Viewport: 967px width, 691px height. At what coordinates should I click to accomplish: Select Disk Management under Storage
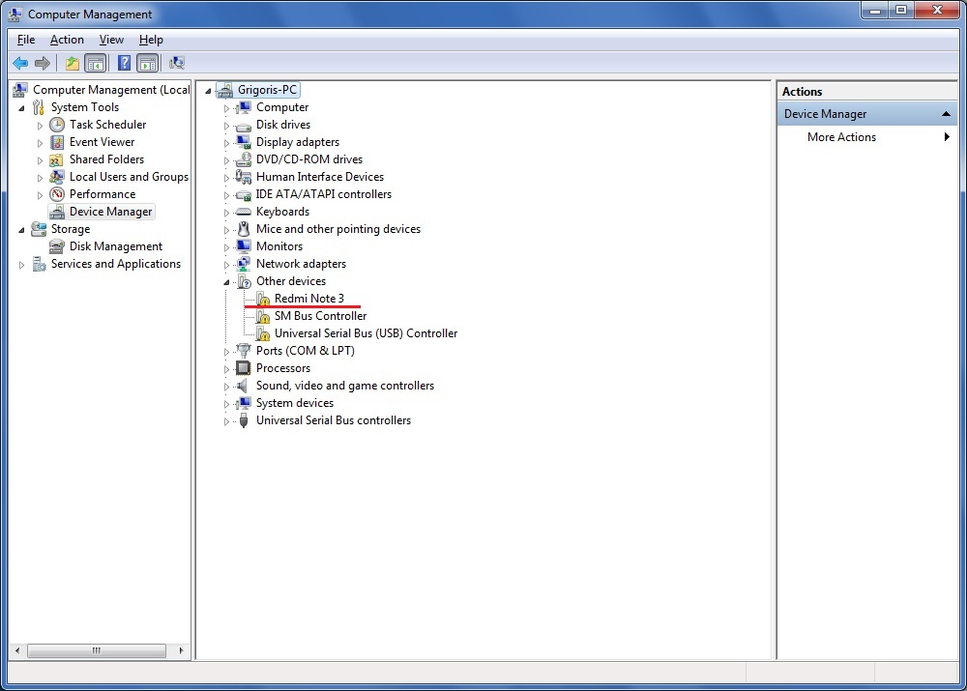[x=115, y=246]
